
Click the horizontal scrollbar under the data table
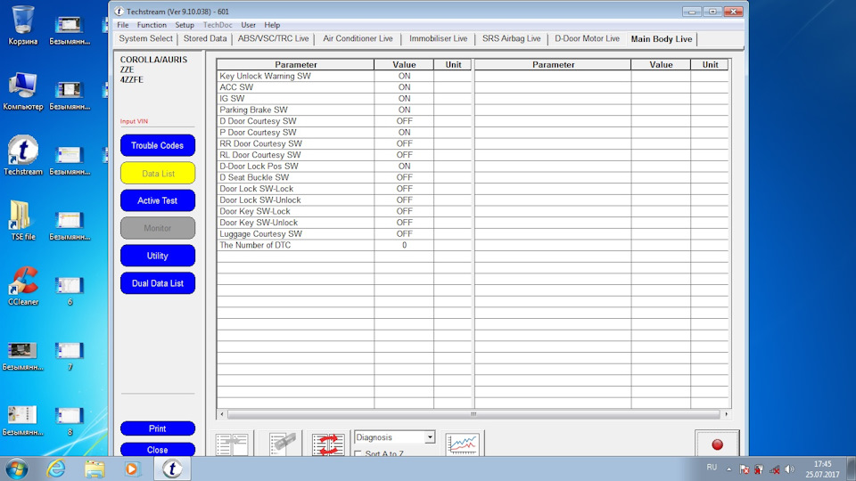click(x=473, y=414)
